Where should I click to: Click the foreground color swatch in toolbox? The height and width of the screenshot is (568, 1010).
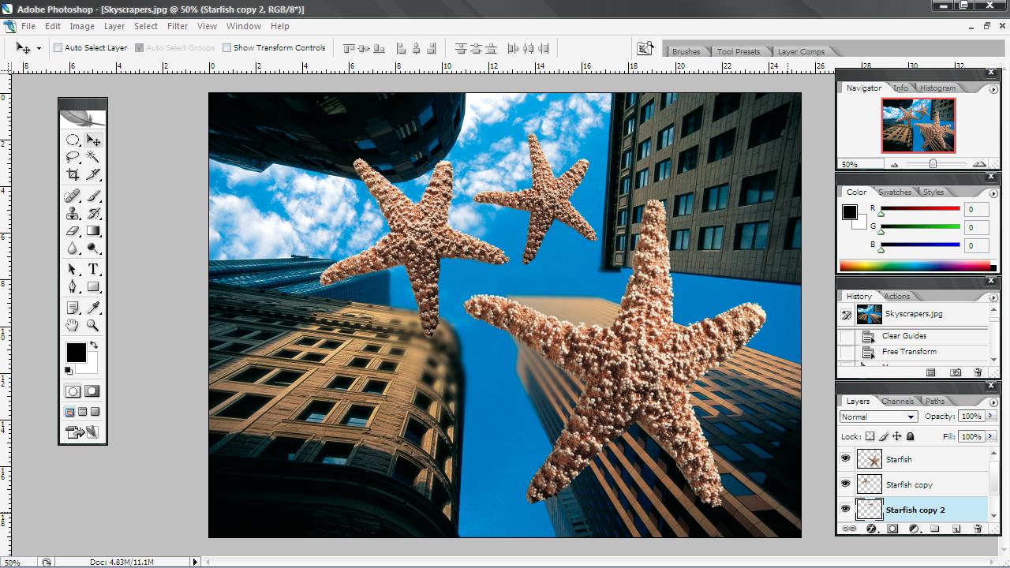(76, 352)
